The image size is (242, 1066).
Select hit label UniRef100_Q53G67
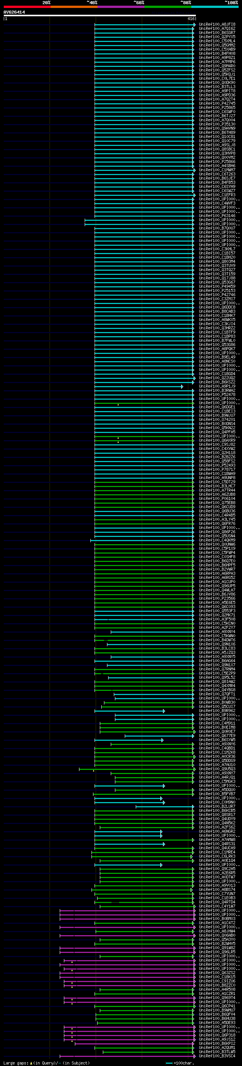(x=217, y=282)
